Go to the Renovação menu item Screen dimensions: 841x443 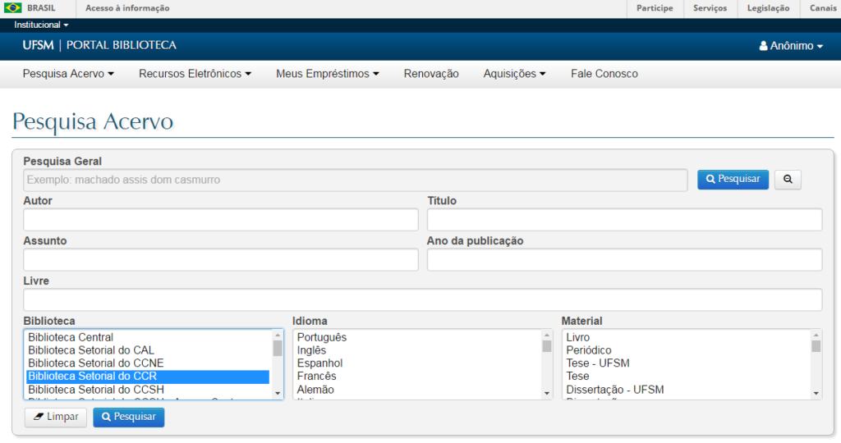431,74
